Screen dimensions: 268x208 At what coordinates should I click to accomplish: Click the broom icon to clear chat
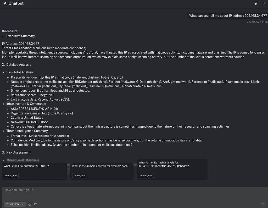pos(256,3)
